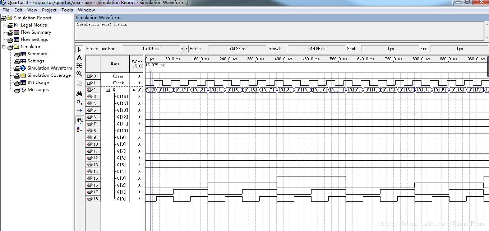Select the Q[5] signal row
The height and width of the screenshot is (231, 489).
point(122,165)
